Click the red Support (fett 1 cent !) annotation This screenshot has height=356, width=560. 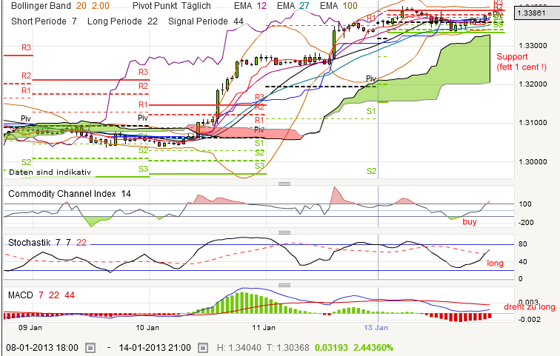tap(521, 61)
